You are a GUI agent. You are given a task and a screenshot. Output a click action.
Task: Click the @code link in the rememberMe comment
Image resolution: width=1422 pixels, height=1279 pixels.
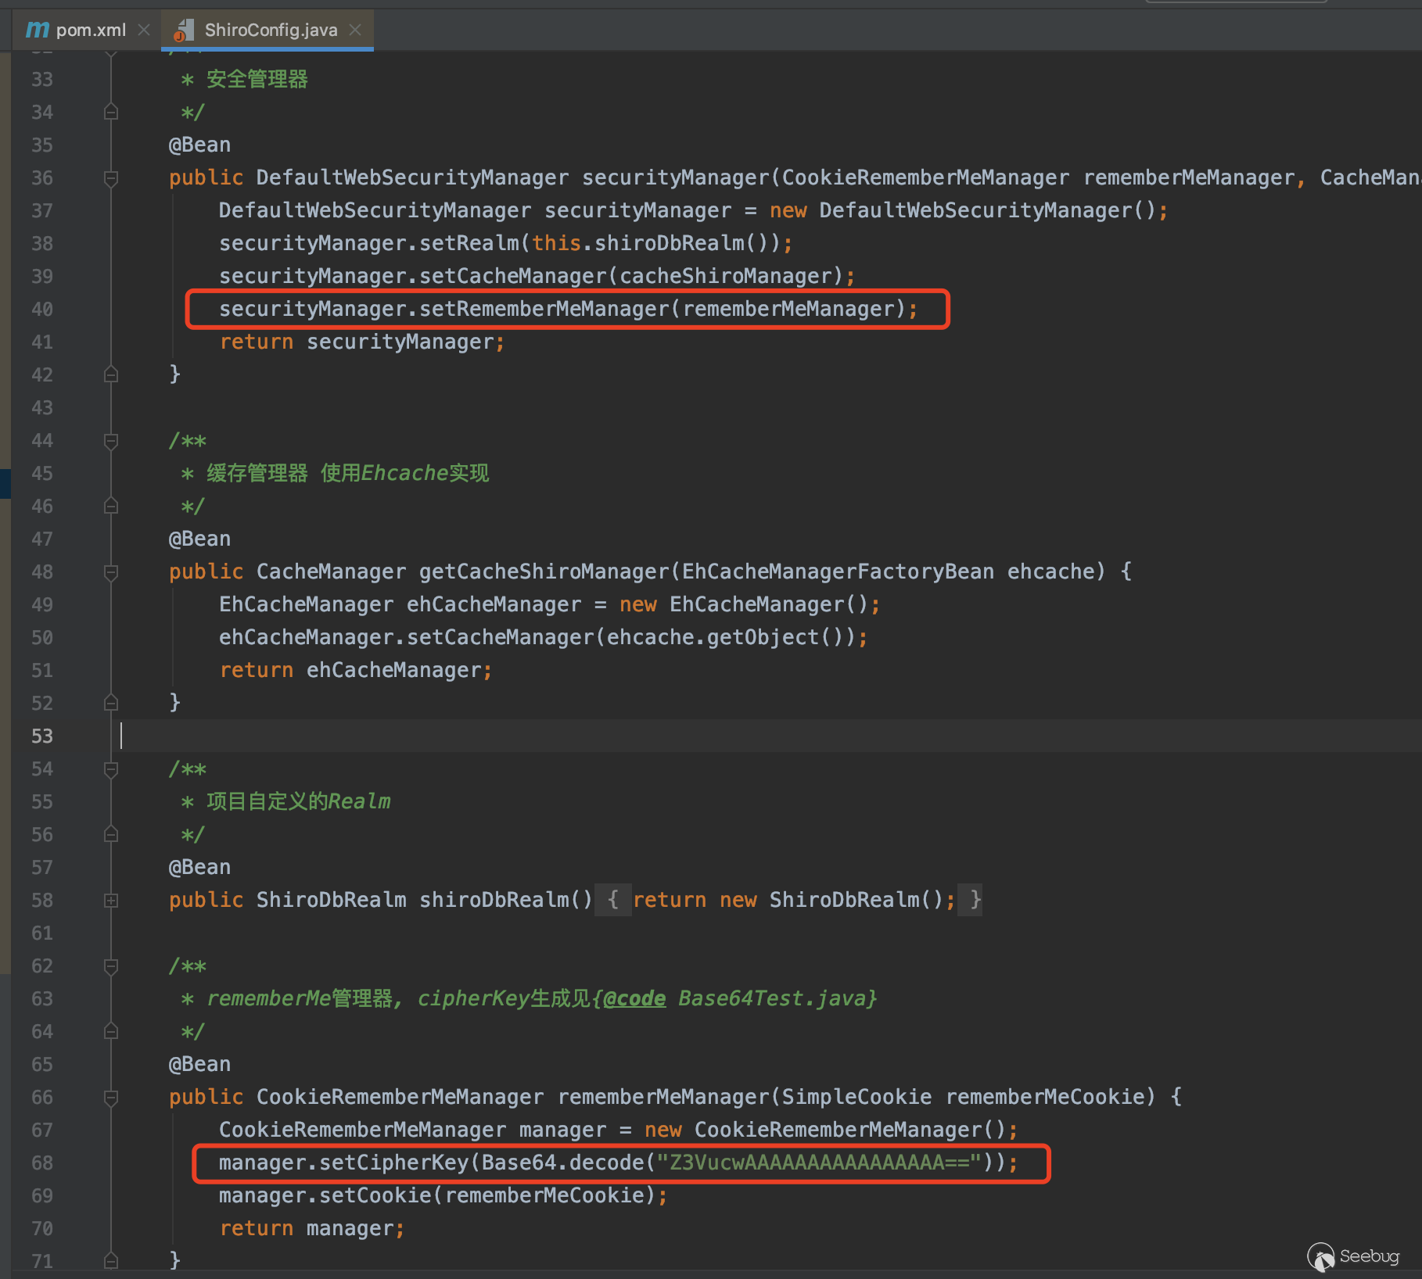pyautogui.click(x=634, y=998)
